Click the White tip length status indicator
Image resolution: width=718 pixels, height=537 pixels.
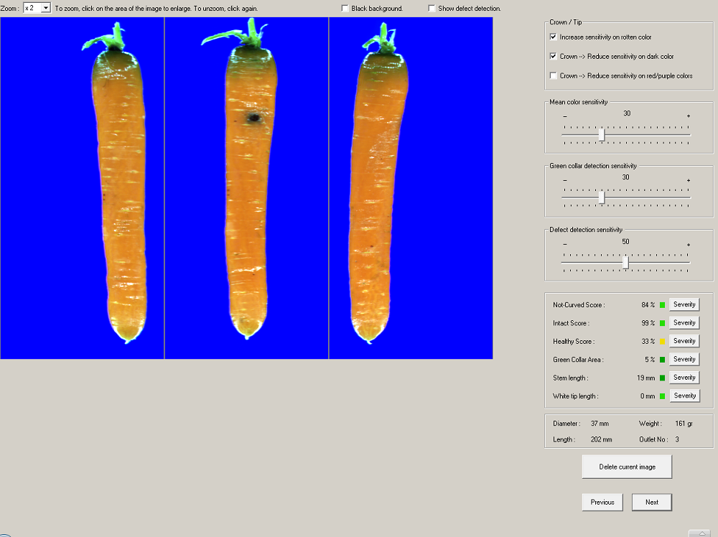(x=662, y=396)
